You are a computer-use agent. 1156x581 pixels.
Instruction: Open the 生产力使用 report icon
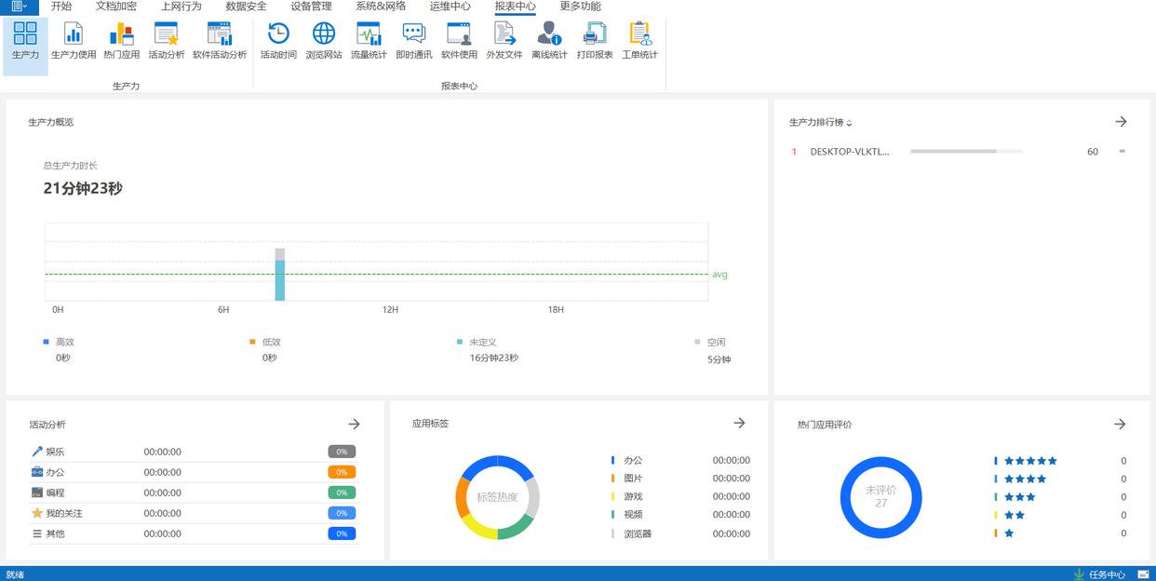coord(74,41)
